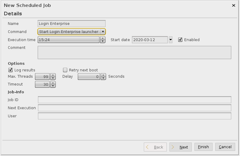240x156 pixels.
Task: Close the New Scheduled Job dialog
Action: tap(233, 5)
